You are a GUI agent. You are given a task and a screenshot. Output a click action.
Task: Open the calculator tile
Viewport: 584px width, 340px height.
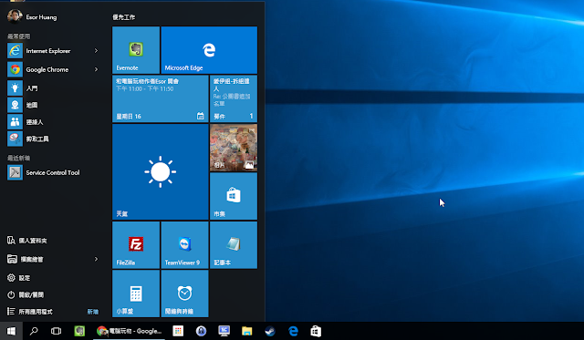tap(136, 294)
